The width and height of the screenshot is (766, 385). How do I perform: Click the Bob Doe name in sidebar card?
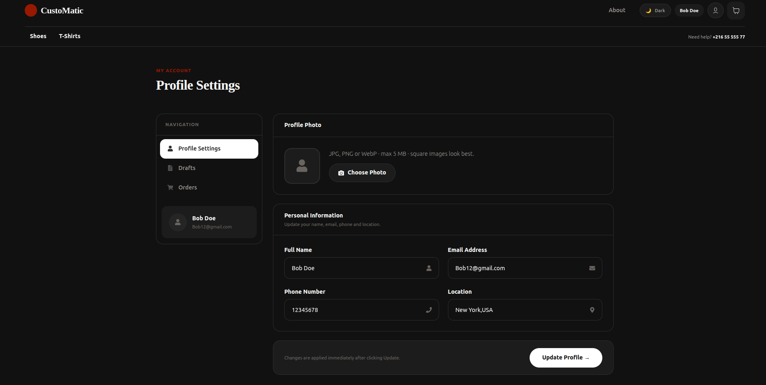(x=204, y=218)
